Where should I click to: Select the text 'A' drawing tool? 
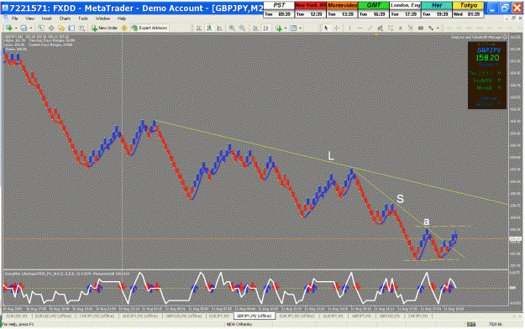click(401, 29)
